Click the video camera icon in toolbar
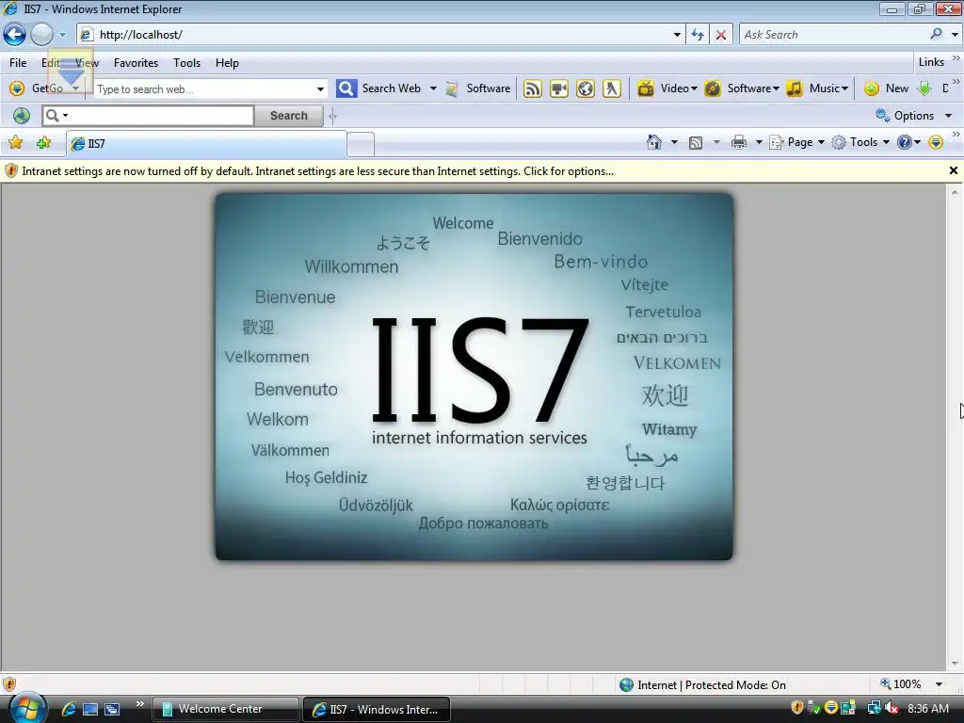This screenshot has width=964, height=723. click(559, 88)
